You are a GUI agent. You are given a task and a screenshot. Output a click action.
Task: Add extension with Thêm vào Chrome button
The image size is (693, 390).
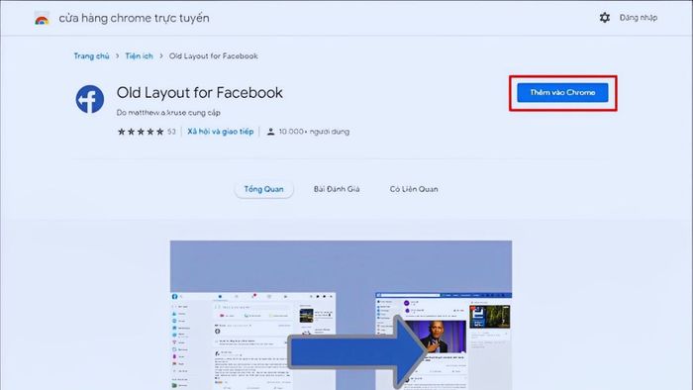click(x=562, y=93)
